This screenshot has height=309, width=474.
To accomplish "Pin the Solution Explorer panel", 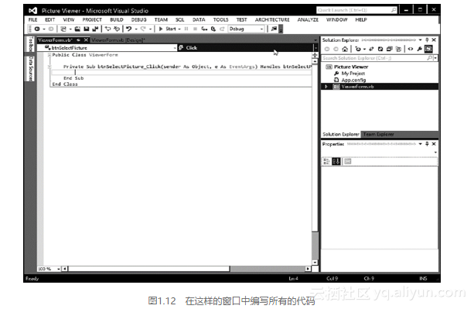I will point(427,40).
